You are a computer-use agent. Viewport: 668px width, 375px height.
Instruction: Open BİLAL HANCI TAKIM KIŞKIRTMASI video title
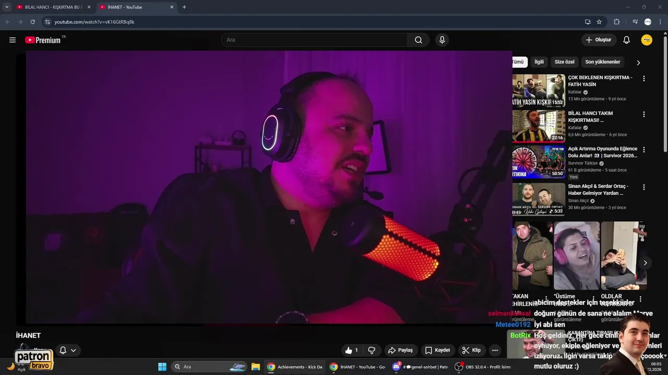coord(590,117)
